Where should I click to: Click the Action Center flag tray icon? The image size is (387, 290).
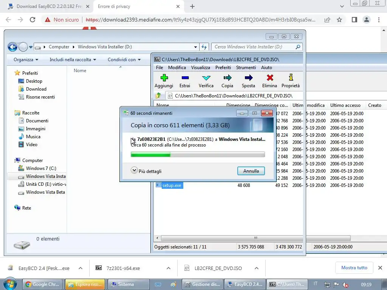pyautogui.click(x=336, y=285)
